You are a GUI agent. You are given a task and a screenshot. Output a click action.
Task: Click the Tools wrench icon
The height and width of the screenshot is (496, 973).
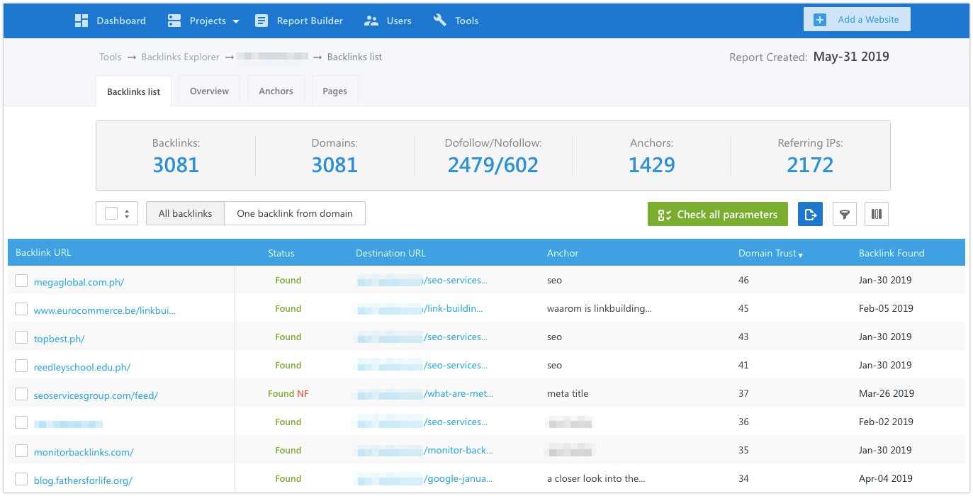click(440, 21)
